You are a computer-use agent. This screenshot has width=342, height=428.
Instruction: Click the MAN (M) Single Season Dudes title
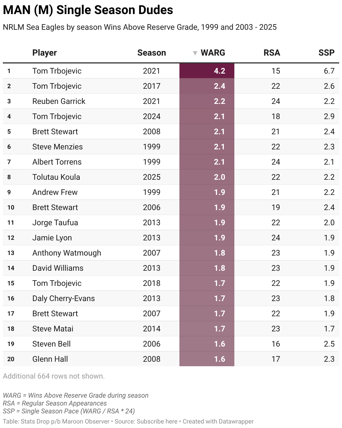pyautogui.click(x=88, y=10)
